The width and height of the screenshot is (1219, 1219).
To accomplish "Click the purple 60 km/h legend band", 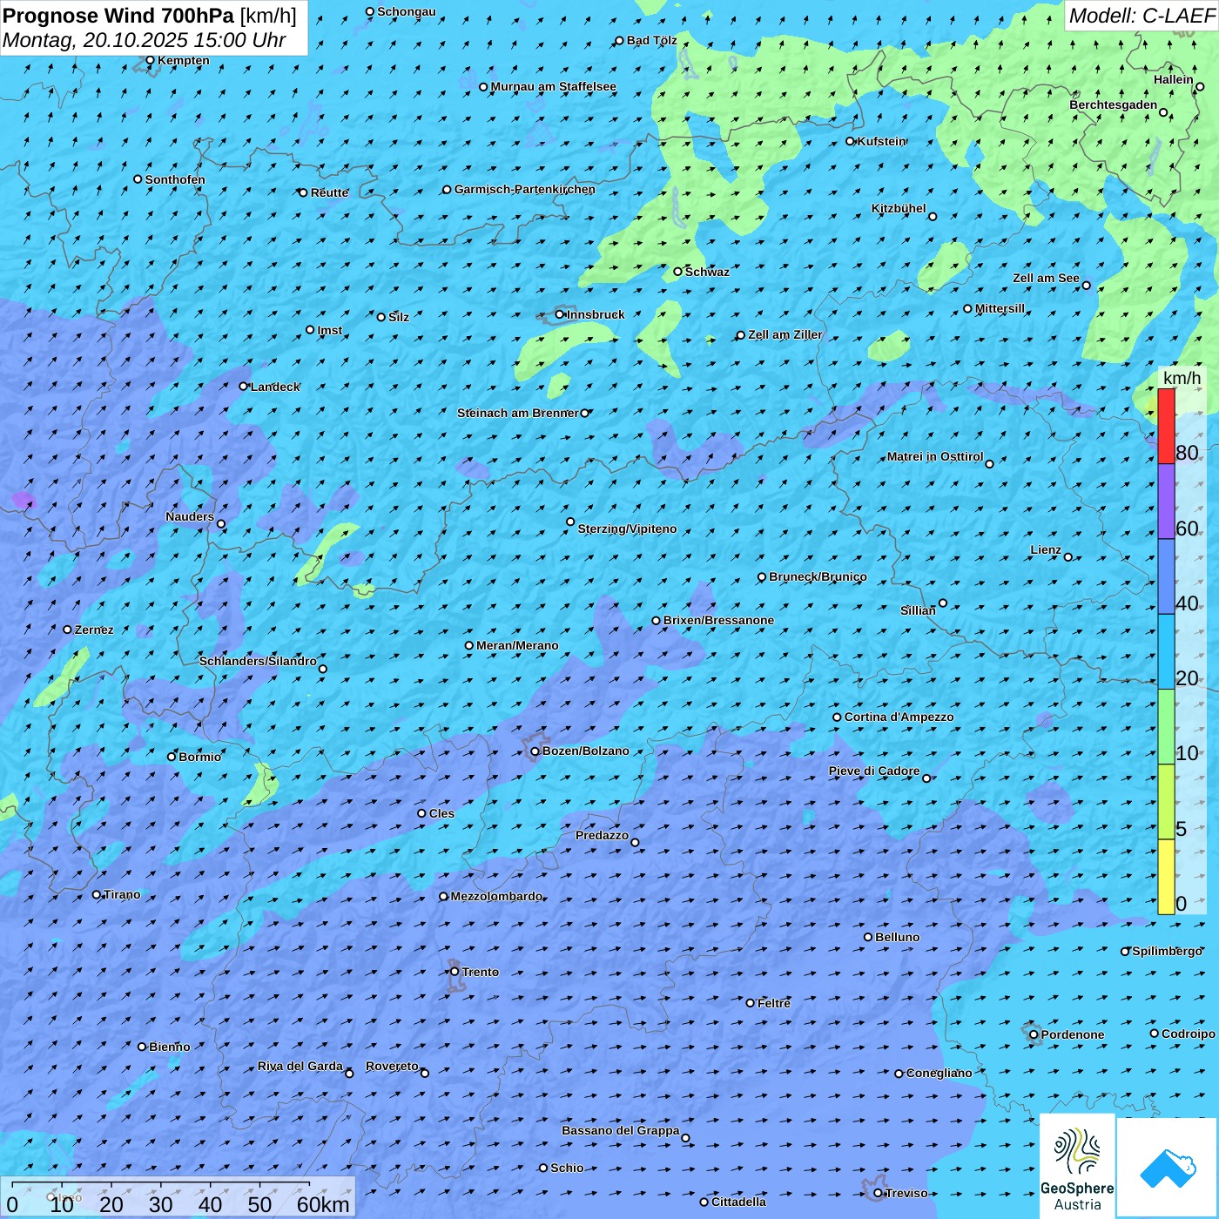I will (x=1166, y=502).
